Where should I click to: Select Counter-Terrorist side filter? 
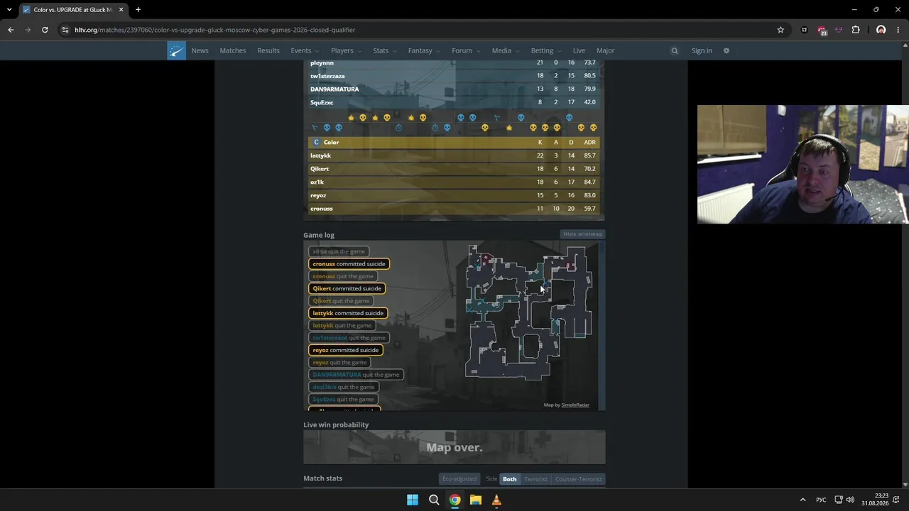579,479
